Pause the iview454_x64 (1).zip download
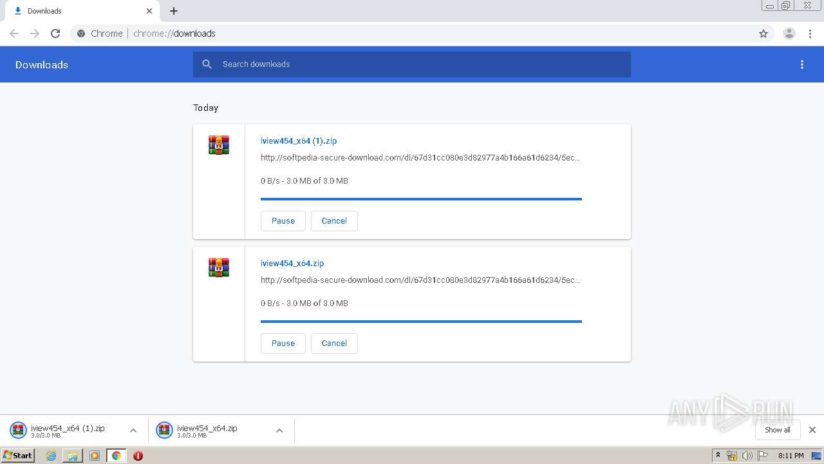The image size is (824, 464). 283,220
